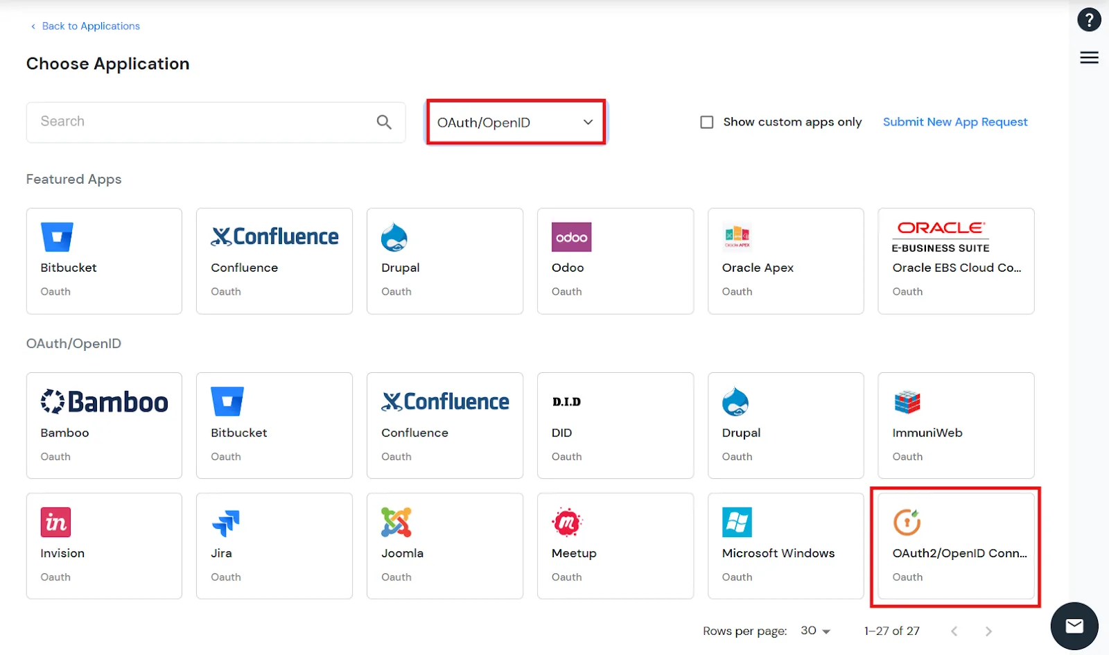This screenshot has height=655, width=1109.
Task: Select the Bitbucket featured app icon
Action: 104,260
